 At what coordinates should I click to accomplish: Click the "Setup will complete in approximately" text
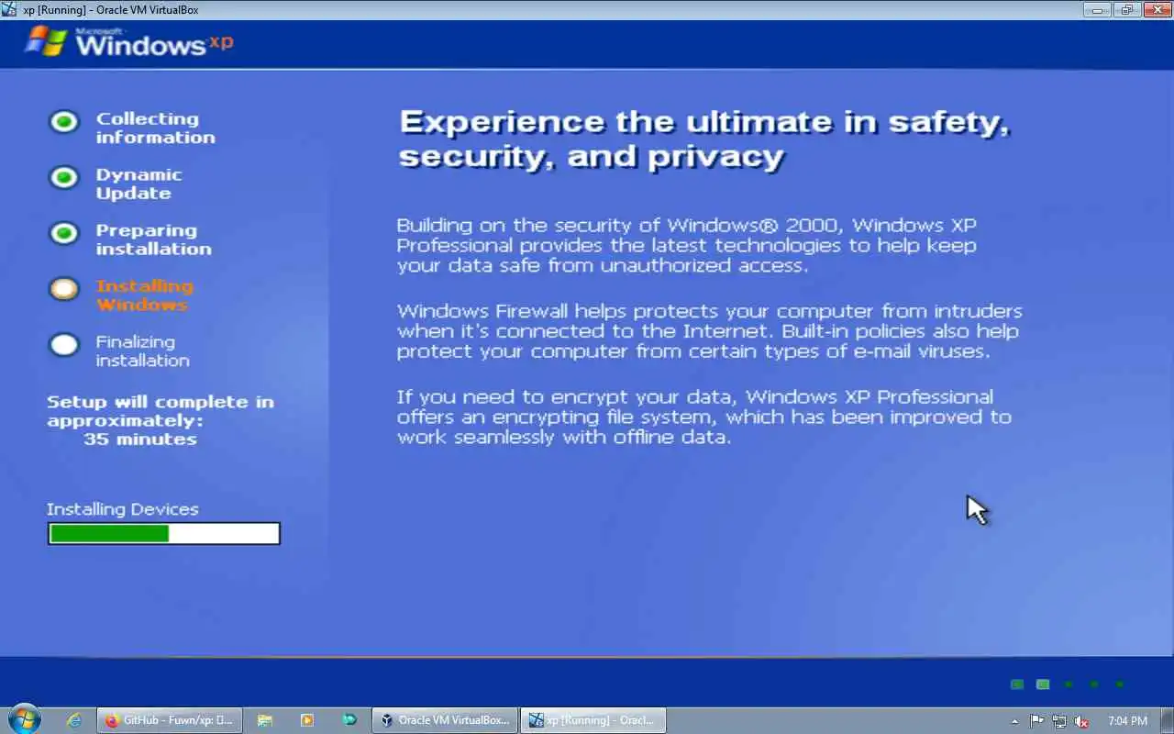[x=161, y=411]
